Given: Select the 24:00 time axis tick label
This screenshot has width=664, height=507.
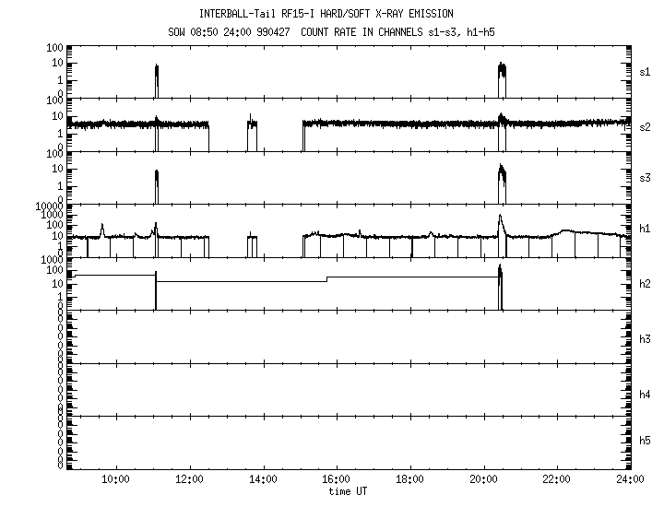Looking at the screenshot, I should (x=629, y=480).
